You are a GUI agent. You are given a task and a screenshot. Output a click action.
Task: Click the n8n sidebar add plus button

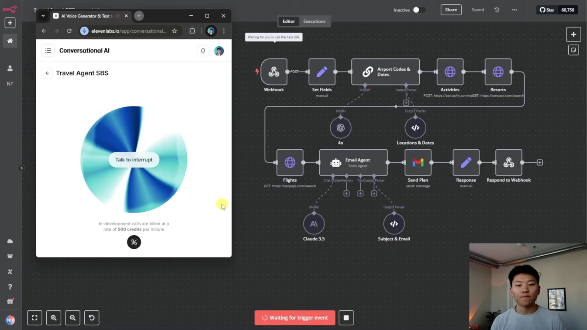[x=10, y=23]
